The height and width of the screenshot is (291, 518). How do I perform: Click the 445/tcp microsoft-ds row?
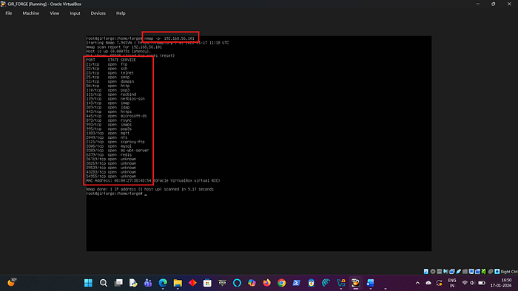point(117,116)
